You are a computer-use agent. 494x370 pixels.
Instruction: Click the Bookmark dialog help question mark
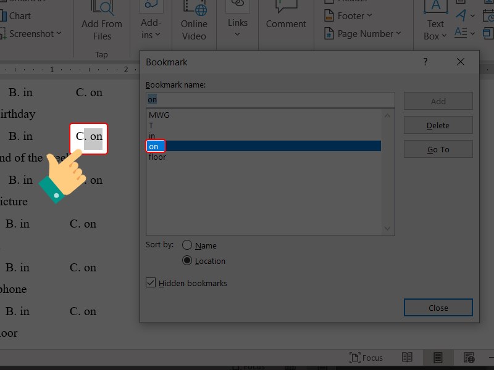pos(425,62)
